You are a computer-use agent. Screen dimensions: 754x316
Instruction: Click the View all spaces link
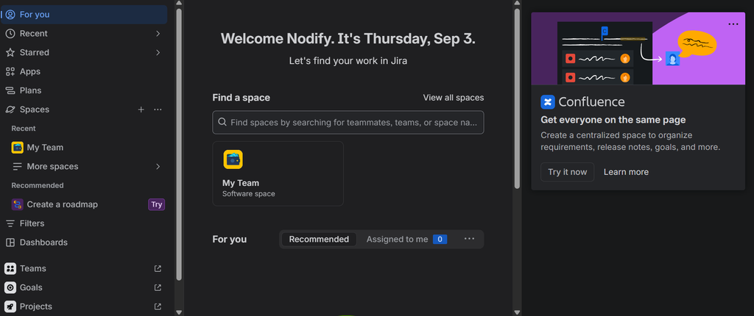(454, 98)
